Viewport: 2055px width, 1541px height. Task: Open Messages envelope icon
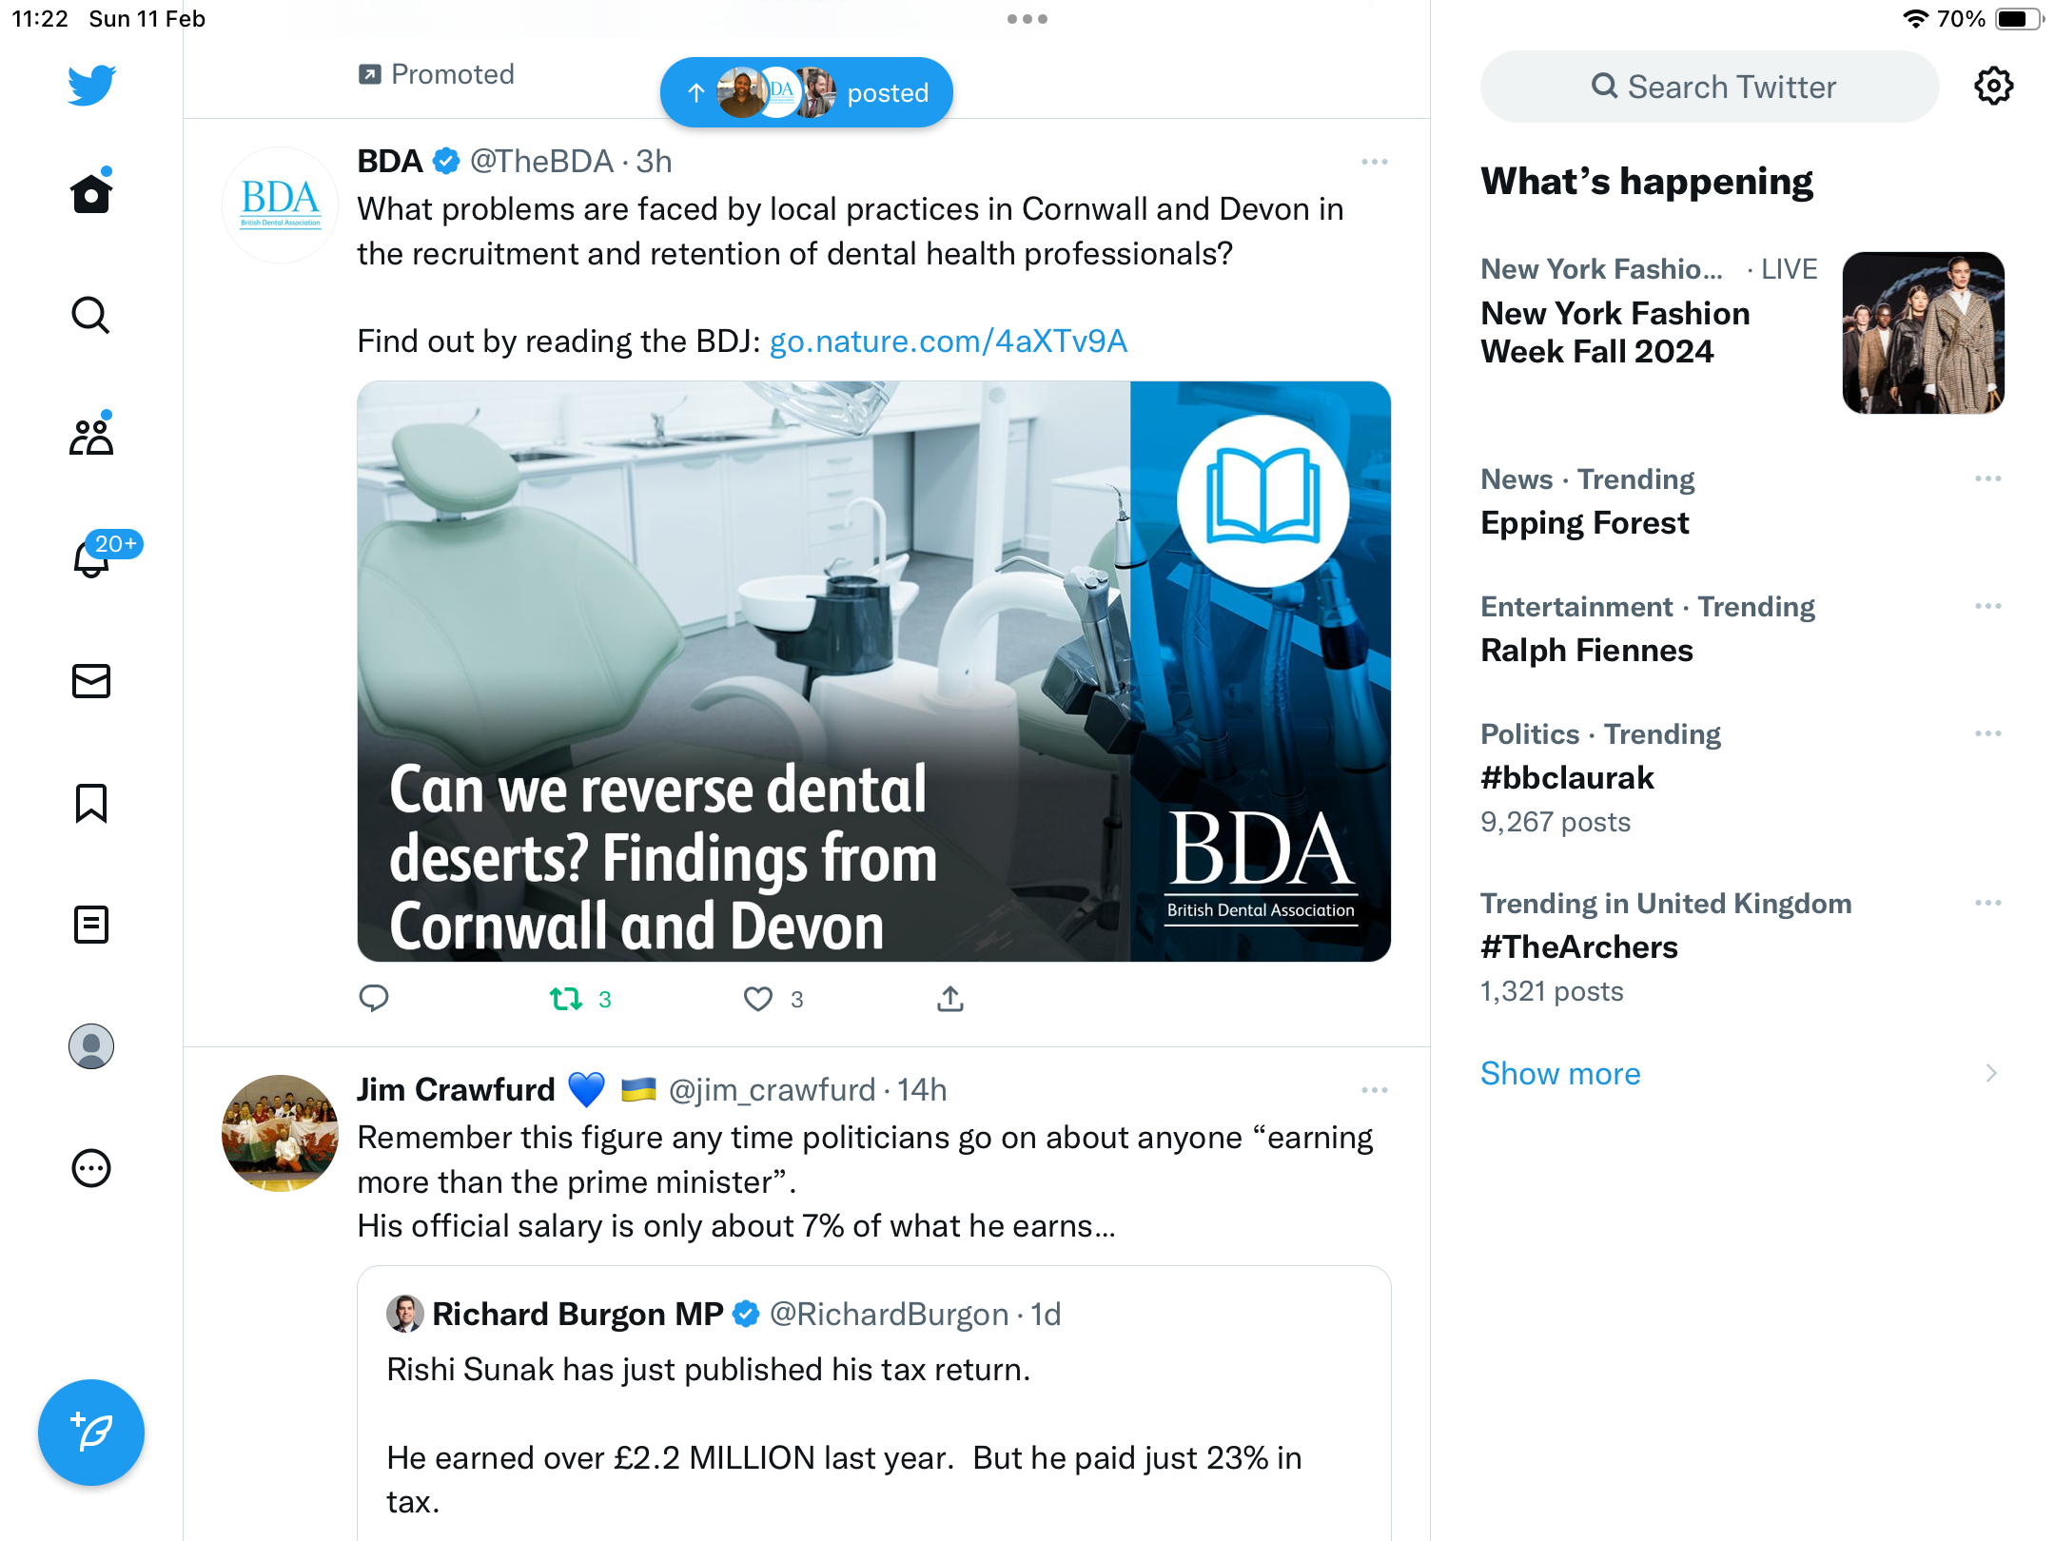coord(91,680)
